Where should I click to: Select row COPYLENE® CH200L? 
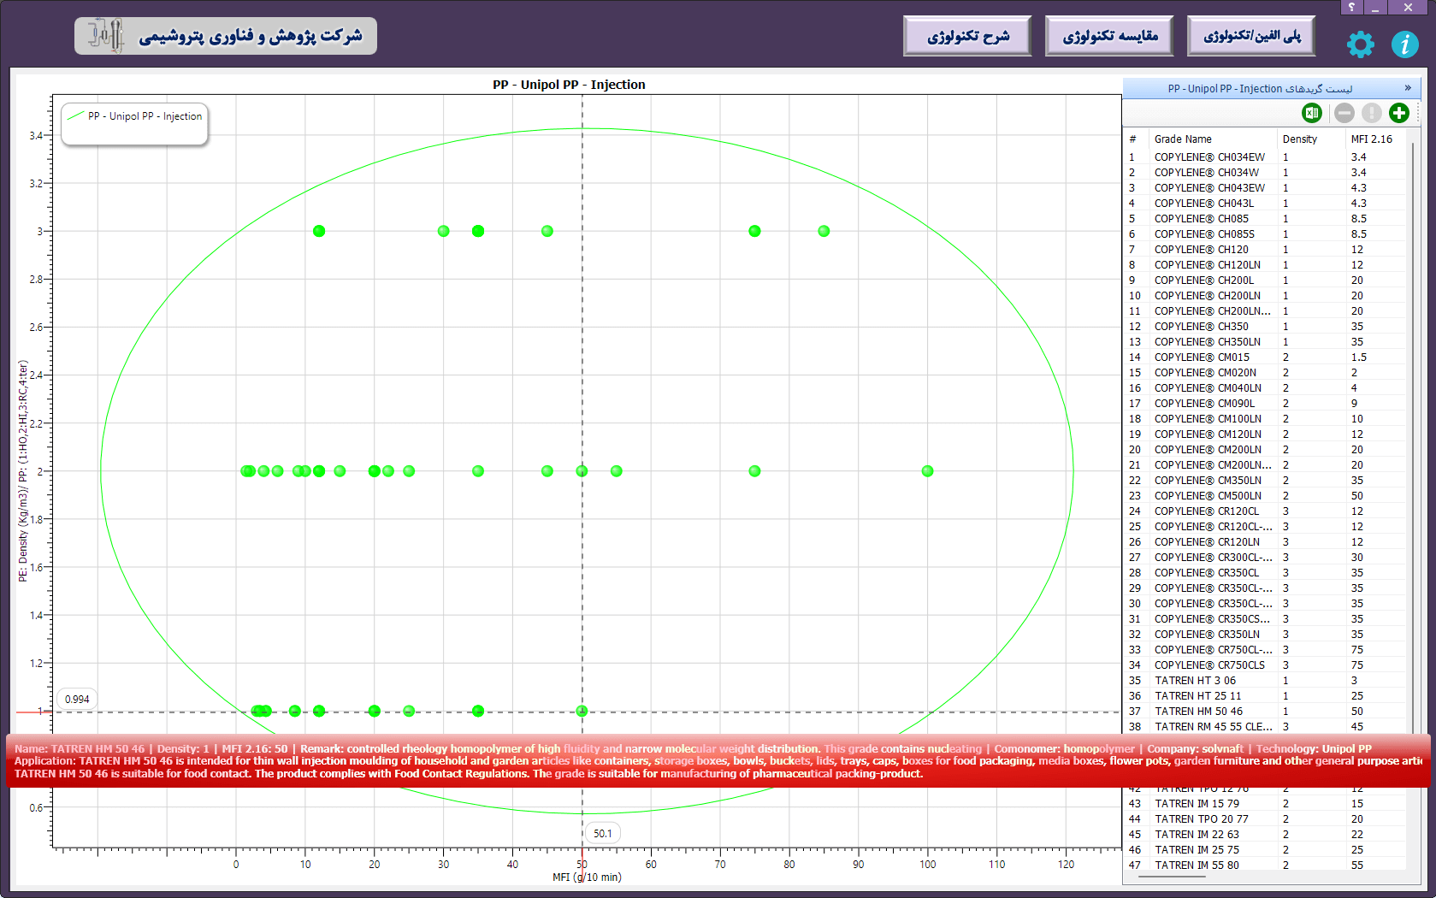(1264, 281)
